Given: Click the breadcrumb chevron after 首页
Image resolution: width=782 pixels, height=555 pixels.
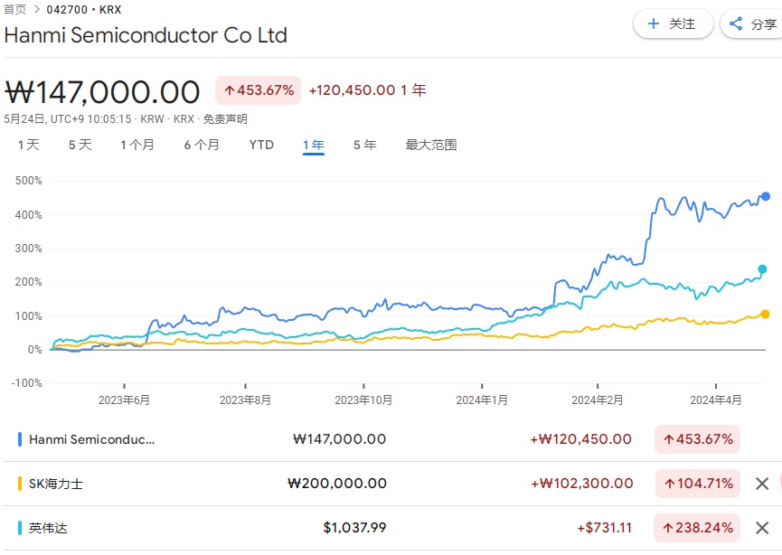Looking at the screenshot, I should coord(37,10).
